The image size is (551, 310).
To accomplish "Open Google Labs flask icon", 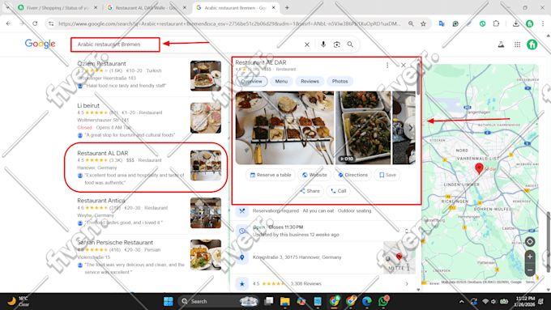I will (x=501, y=45).
